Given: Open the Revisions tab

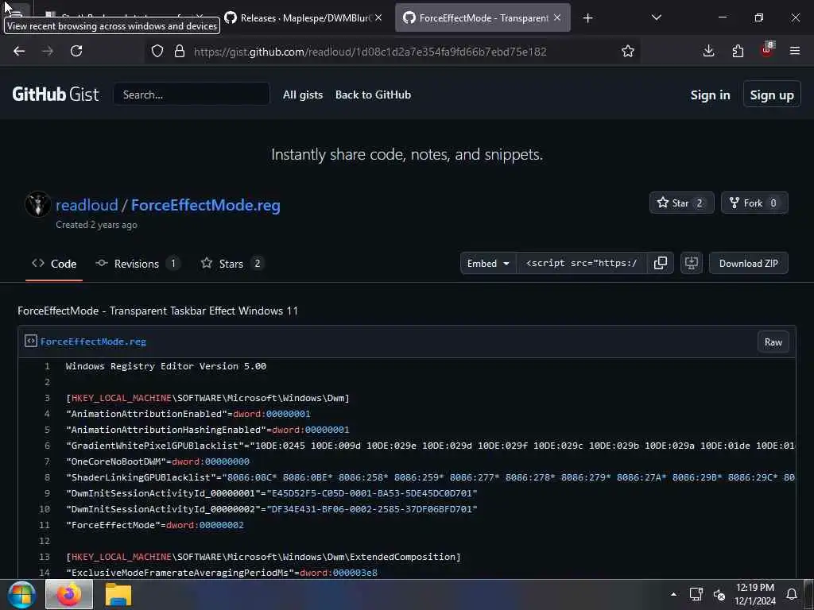Looking at the screenshot, I should tap(137, 264).
